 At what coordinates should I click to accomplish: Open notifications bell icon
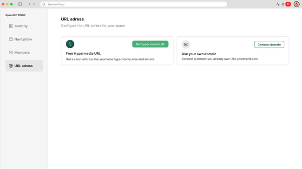283,4
